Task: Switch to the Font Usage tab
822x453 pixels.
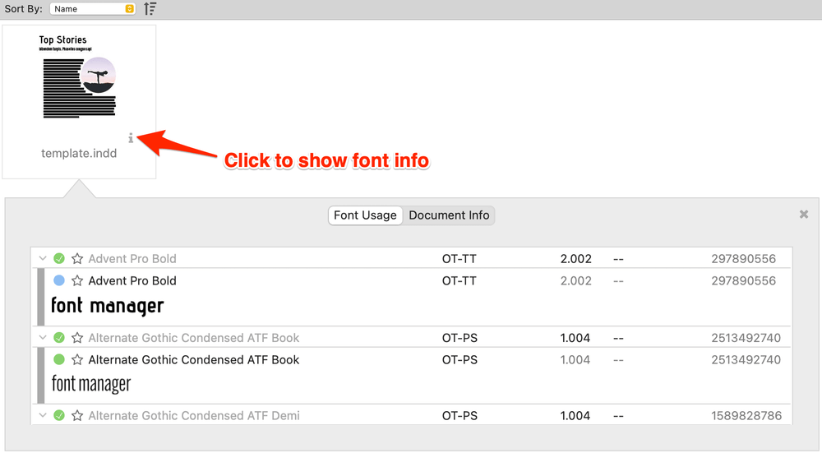Action: point(366,215)
